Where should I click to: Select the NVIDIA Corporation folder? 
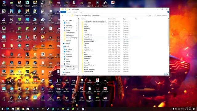(89, 69)
